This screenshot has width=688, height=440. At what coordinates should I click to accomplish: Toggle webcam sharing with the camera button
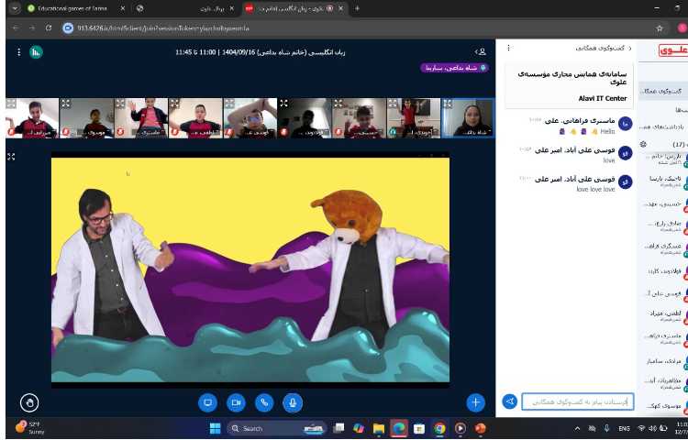pos(236,402)
